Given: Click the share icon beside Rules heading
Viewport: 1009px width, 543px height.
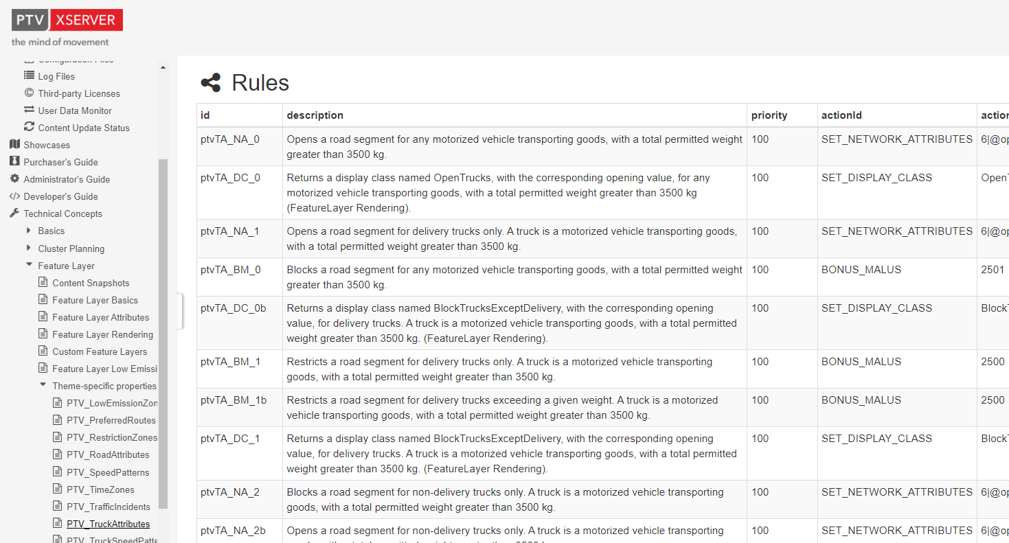Looking at the screenshot, I should [211, 83].
